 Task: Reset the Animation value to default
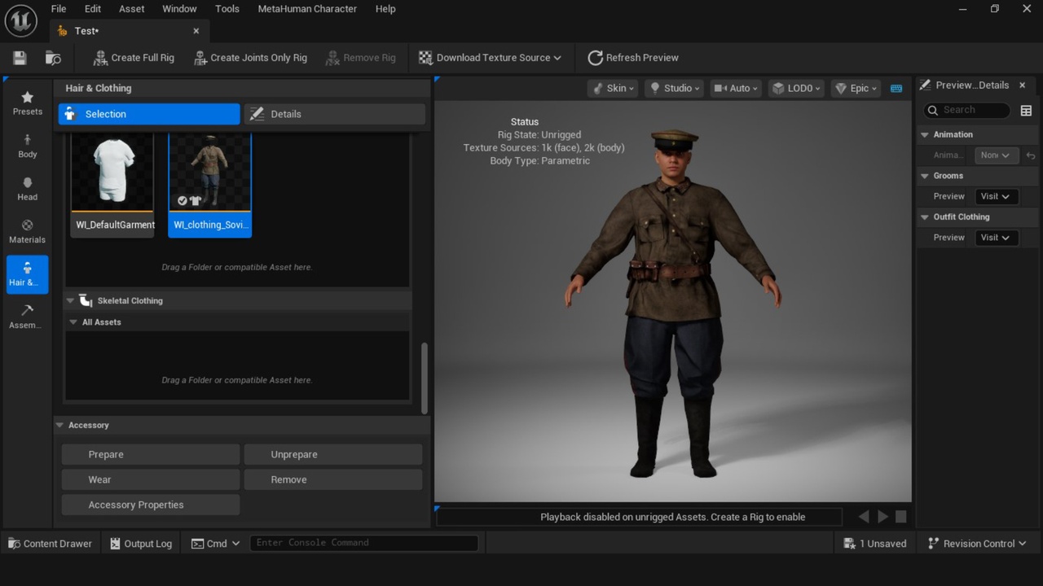coord(1031,155)
